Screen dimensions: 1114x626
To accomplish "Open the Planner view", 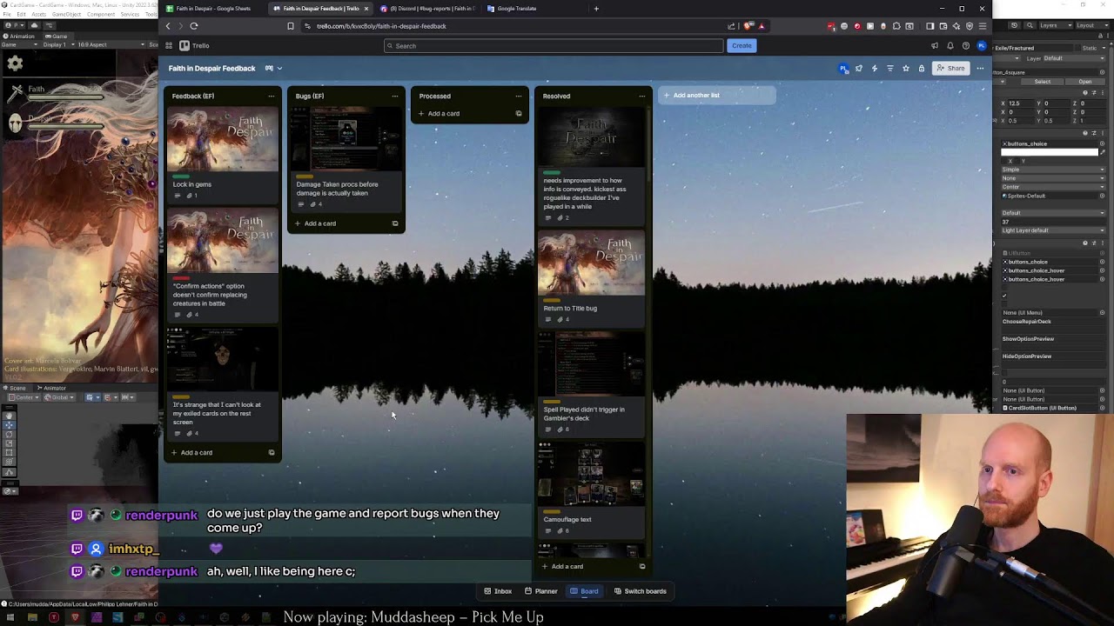I will click(x=540, y=591).
